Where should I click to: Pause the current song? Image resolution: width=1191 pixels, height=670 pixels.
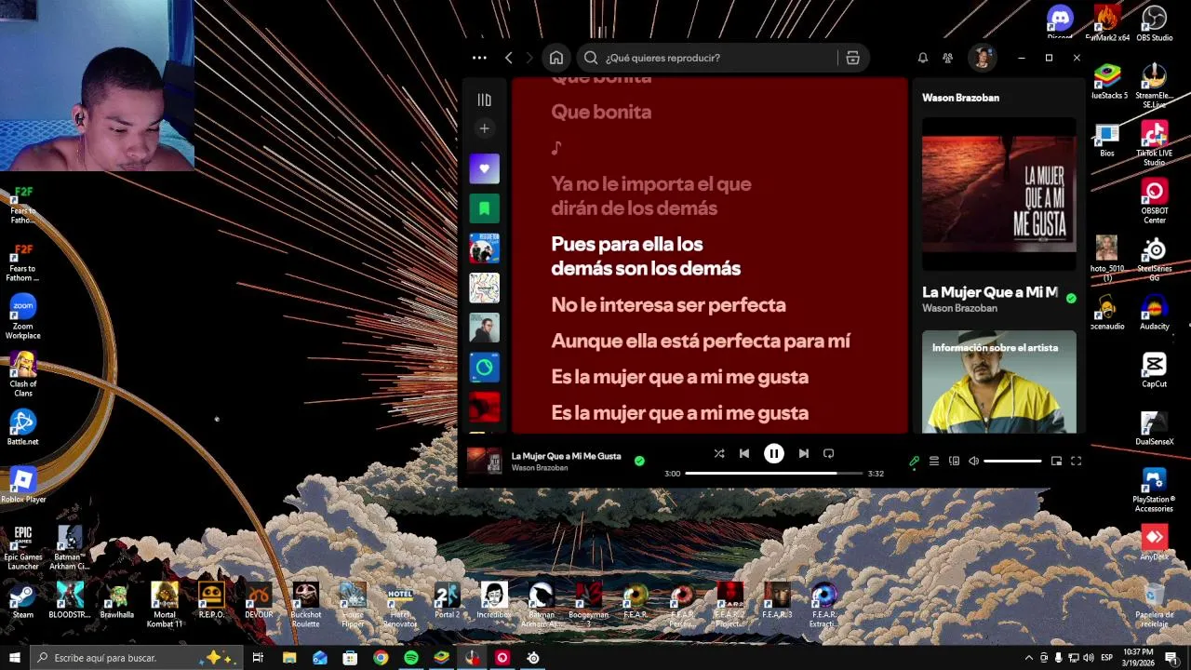coord(774,453)
